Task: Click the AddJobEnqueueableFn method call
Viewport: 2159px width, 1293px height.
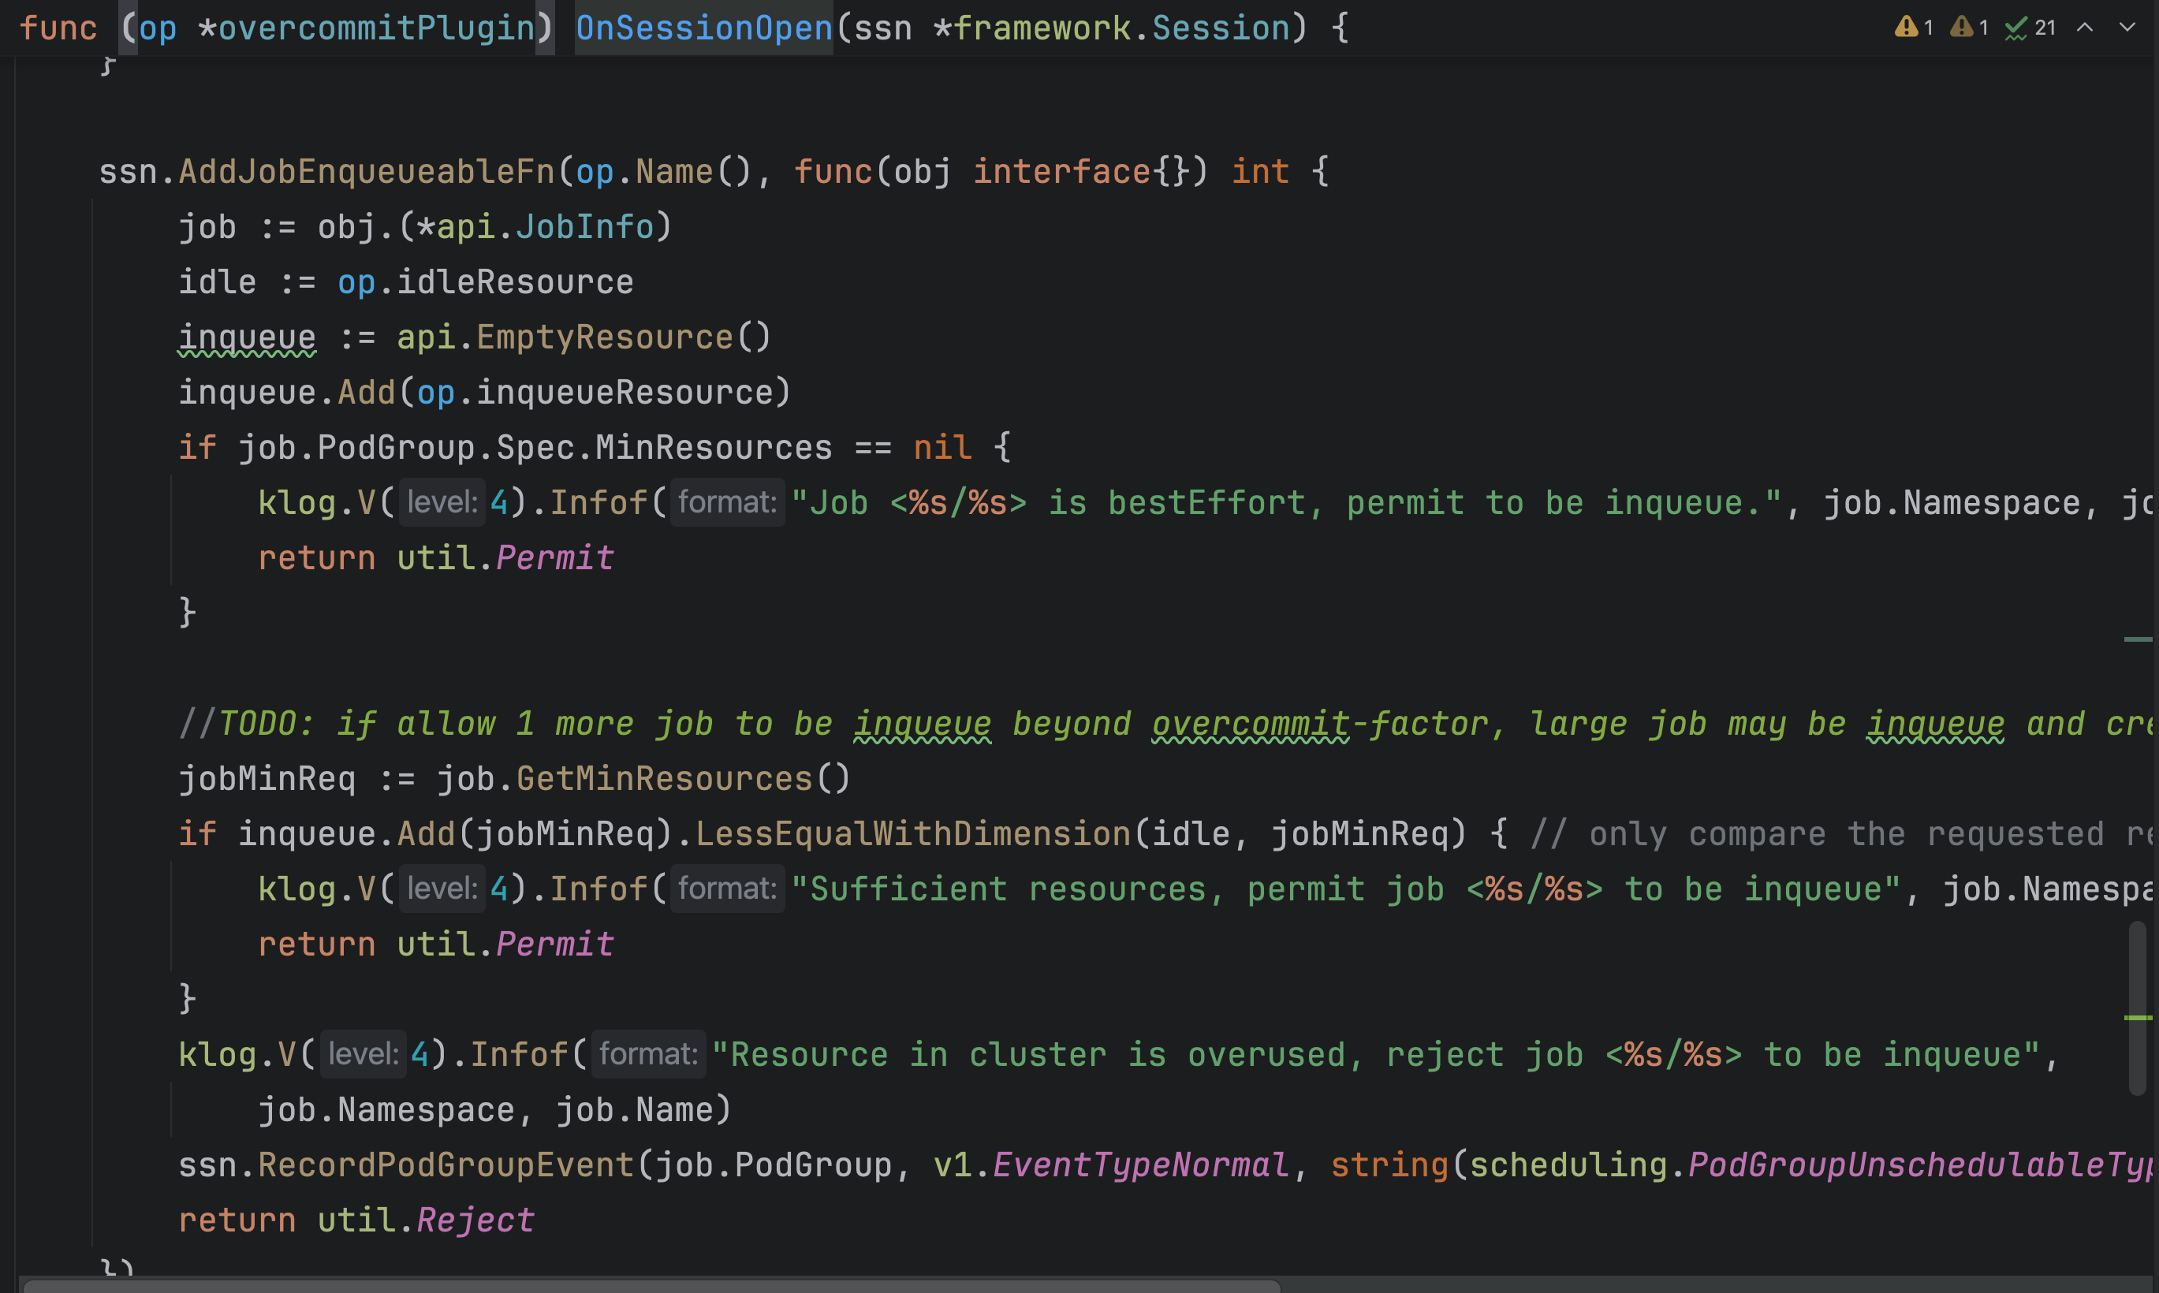Action: 366,172
